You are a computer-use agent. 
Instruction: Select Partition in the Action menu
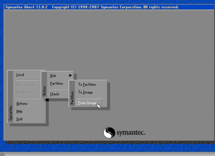coord(57,84)
